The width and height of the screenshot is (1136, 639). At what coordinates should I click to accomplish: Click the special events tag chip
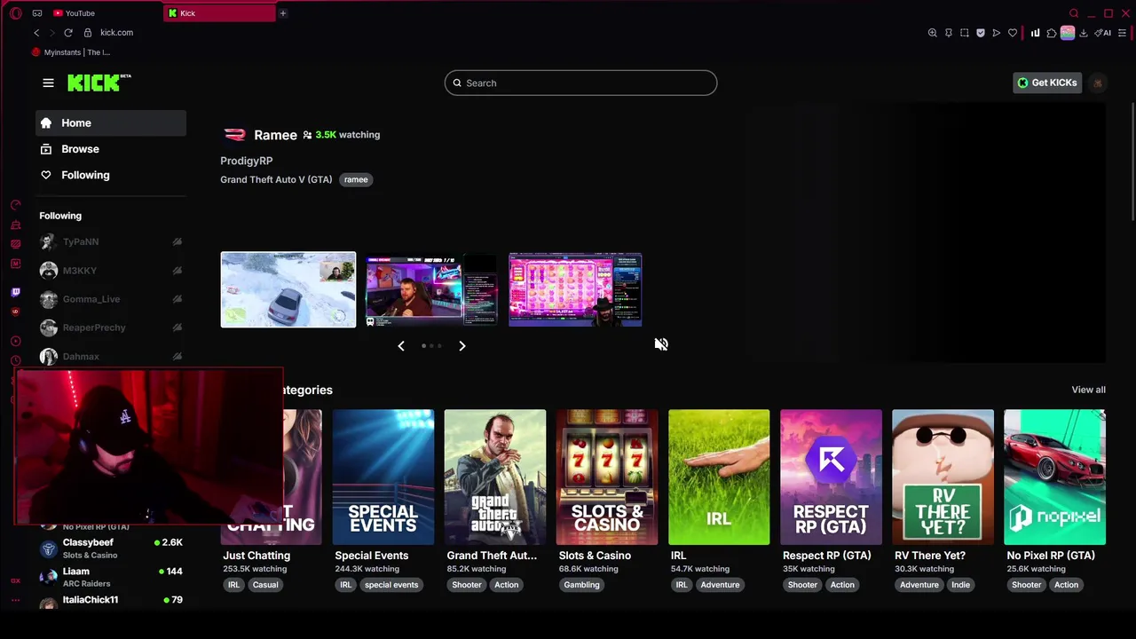tap(390, 585)
